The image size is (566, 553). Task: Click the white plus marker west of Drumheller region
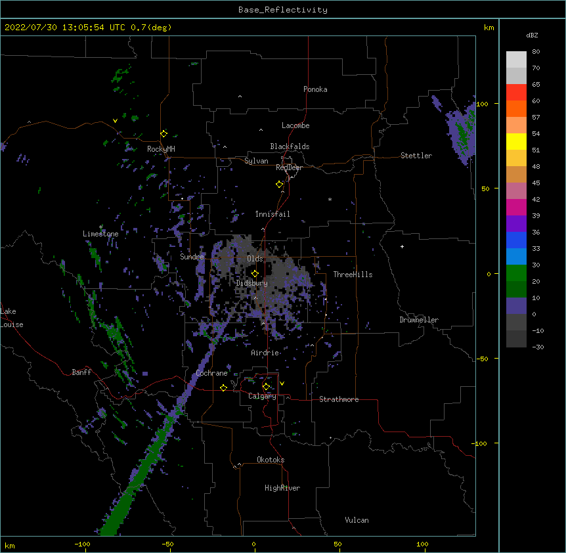[402, 246]
